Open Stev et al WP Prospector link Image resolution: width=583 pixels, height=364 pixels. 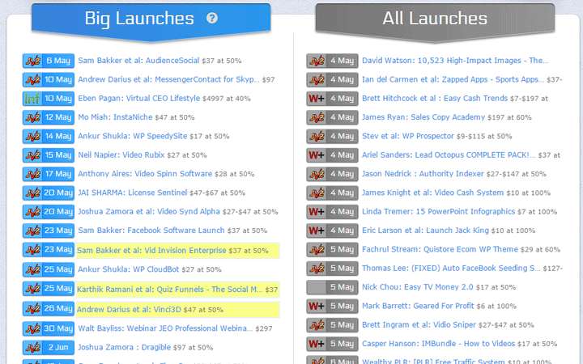pos(408,136)
